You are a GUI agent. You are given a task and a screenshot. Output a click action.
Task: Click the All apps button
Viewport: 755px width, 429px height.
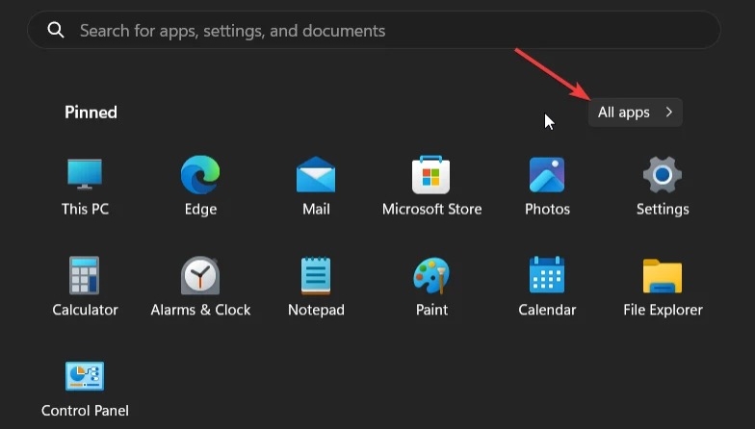tap(636, 112)
